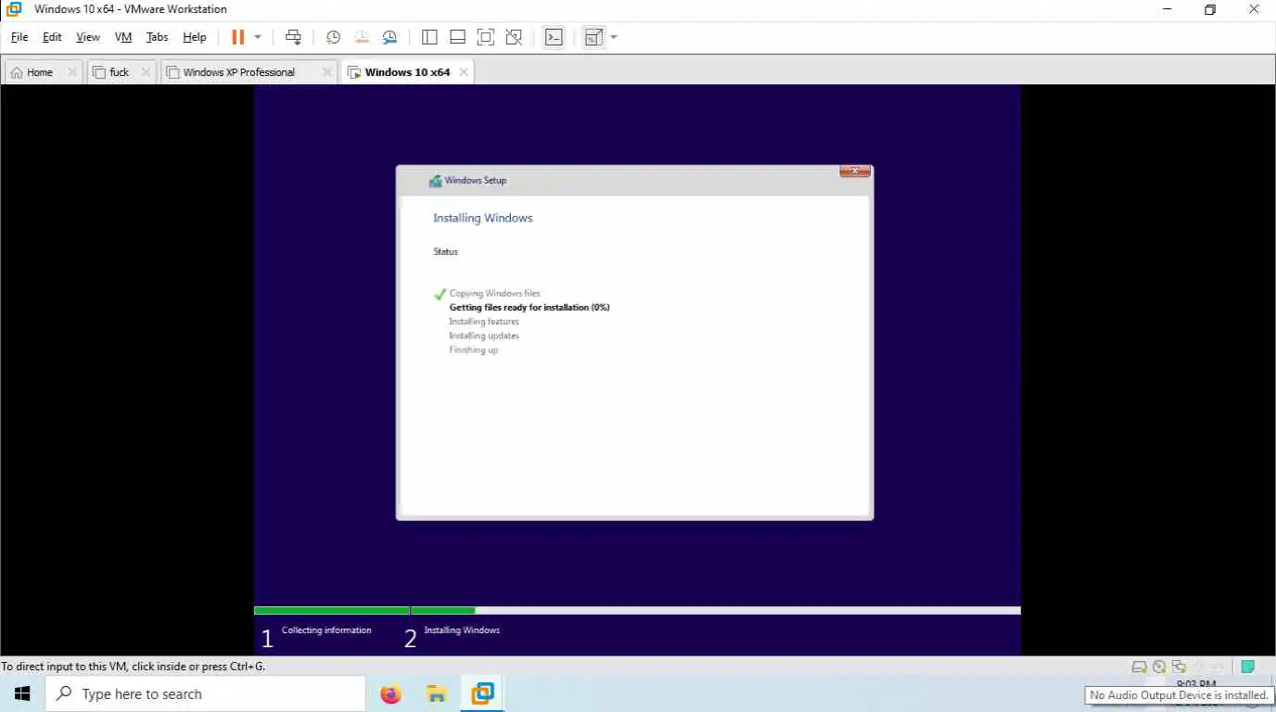Click 'Getting files ready for installation (0%)'
The width and height of the screenshot is (1276, 712).
click(x=530, y=307)
